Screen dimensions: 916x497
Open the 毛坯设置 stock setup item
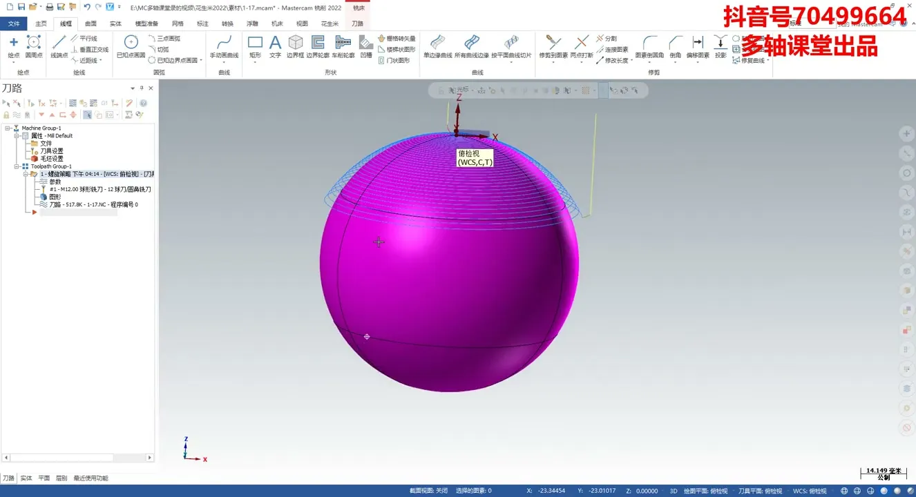coord(51,159)
